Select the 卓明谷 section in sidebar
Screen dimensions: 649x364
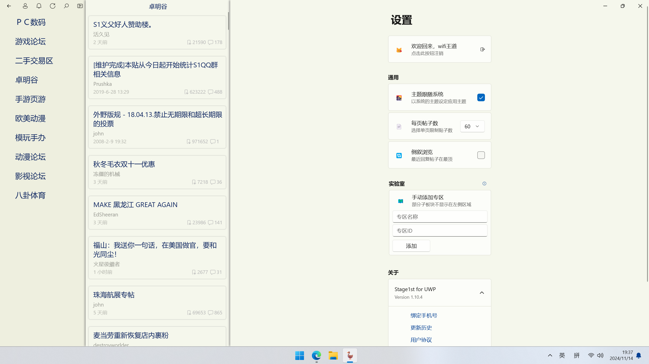pyautogui.click(x=26, y=80)
